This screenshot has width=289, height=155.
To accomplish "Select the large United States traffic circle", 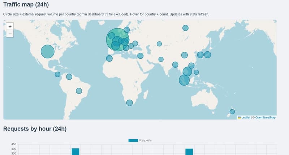I will point(48,51).
